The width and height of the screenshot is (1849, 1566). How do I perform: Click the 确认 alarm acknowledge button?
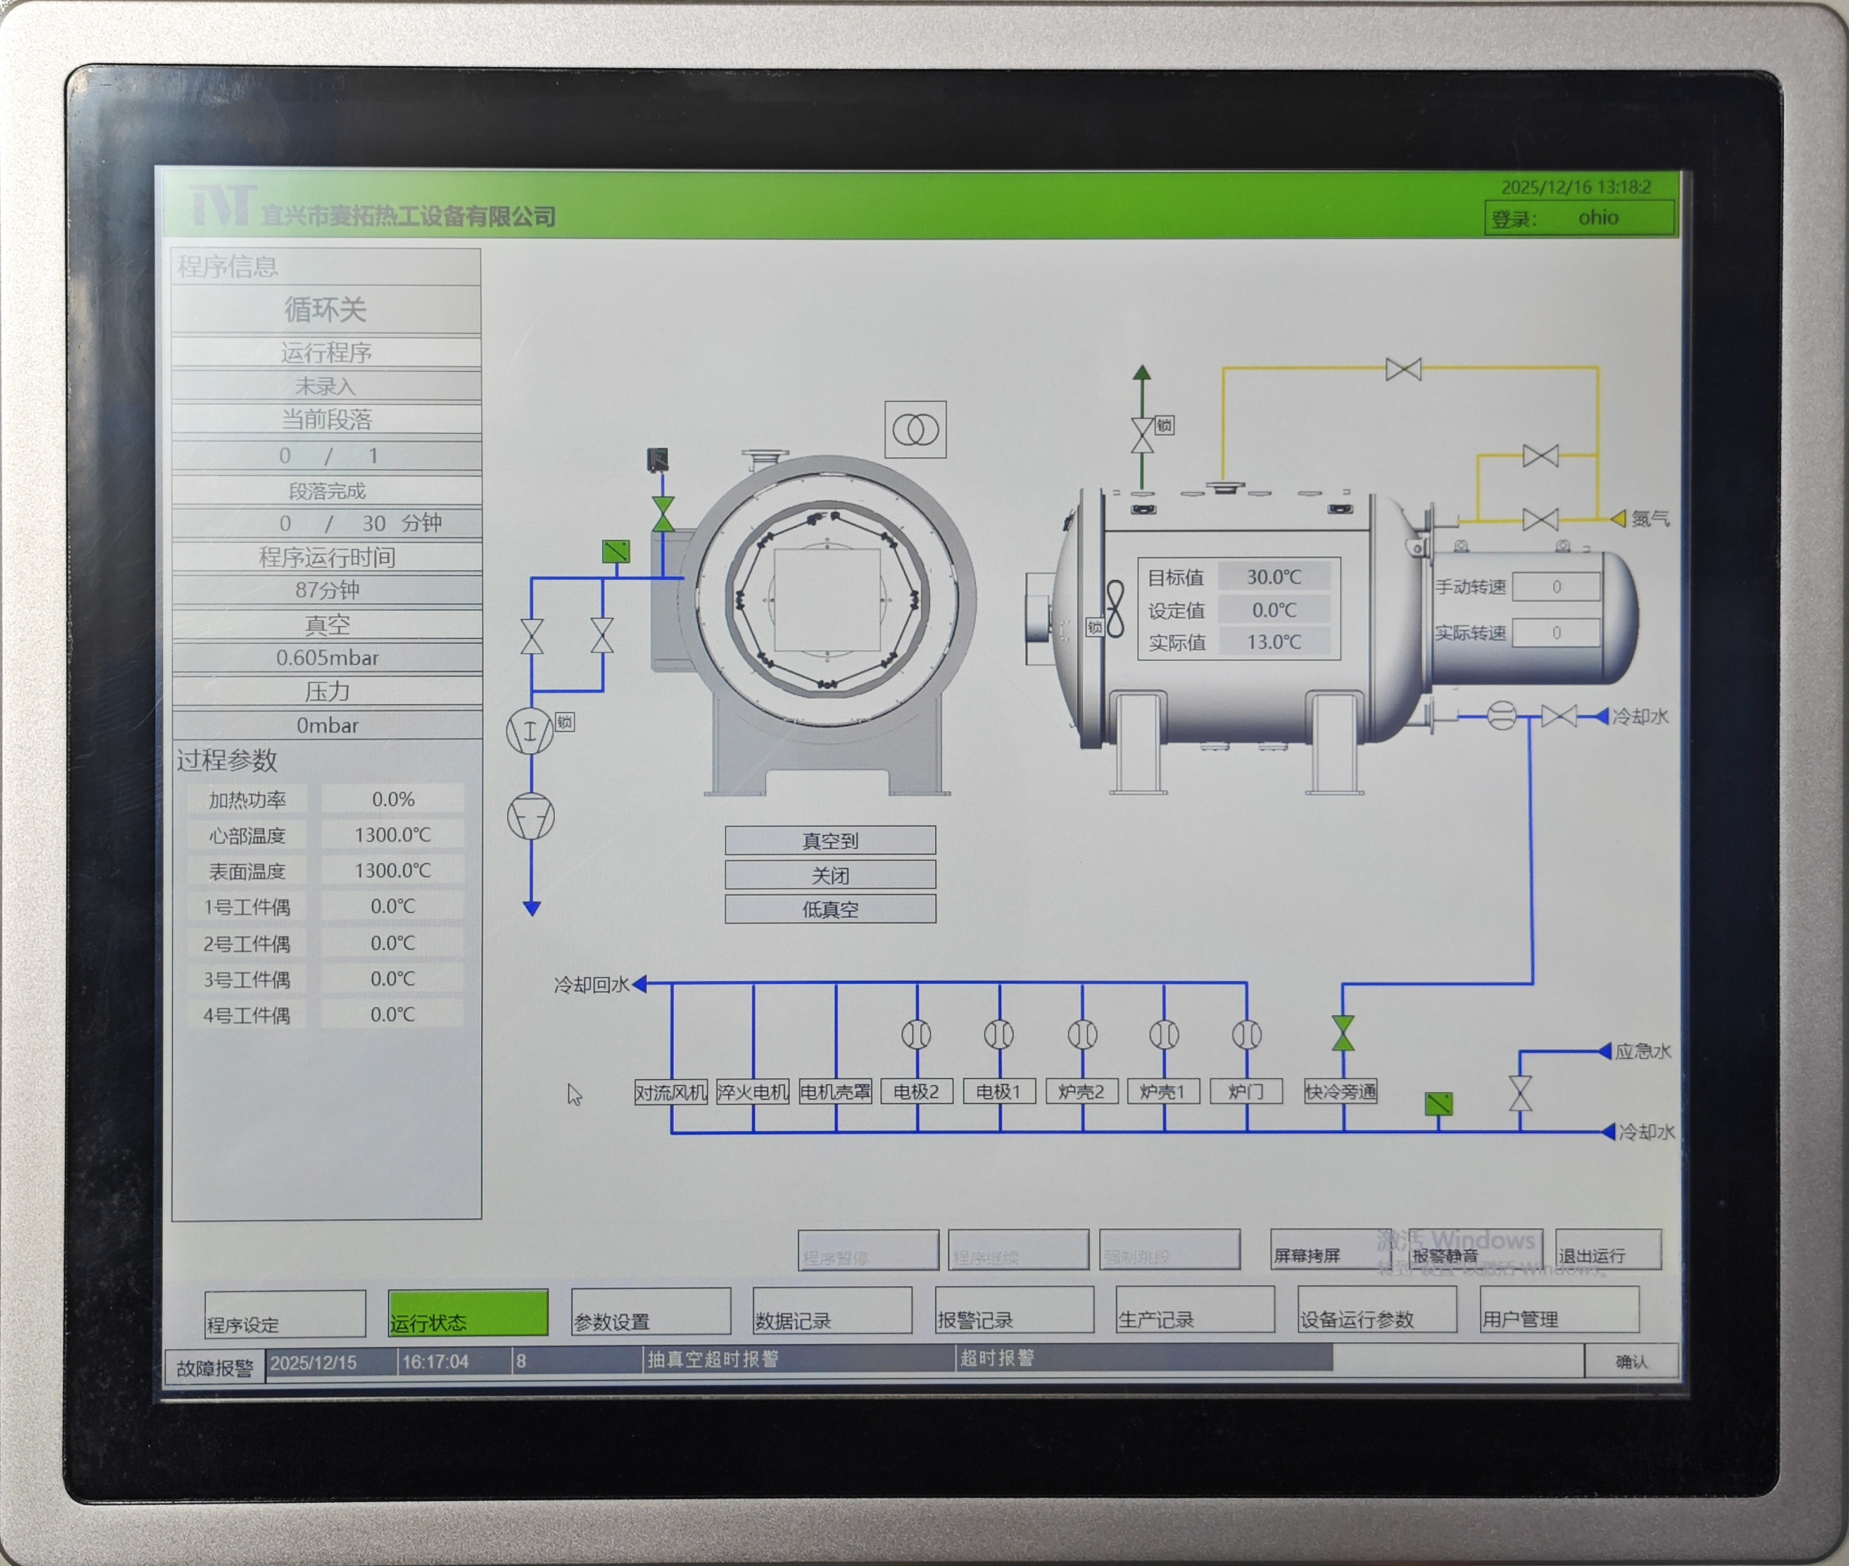[1632, 1361]
